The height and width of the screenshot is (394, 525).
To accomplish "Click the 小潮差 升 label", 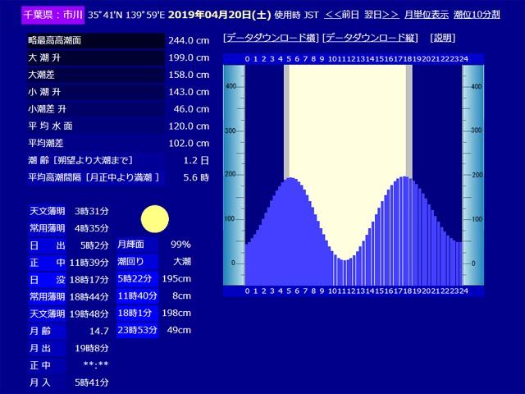I will point(48,109).
